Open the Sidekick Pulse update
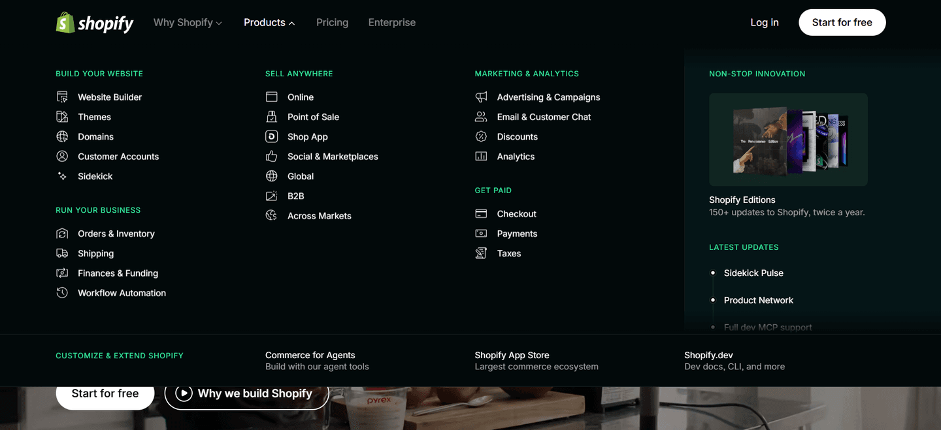Viewport: 941px width, 430px height. (x=753, y=273)
